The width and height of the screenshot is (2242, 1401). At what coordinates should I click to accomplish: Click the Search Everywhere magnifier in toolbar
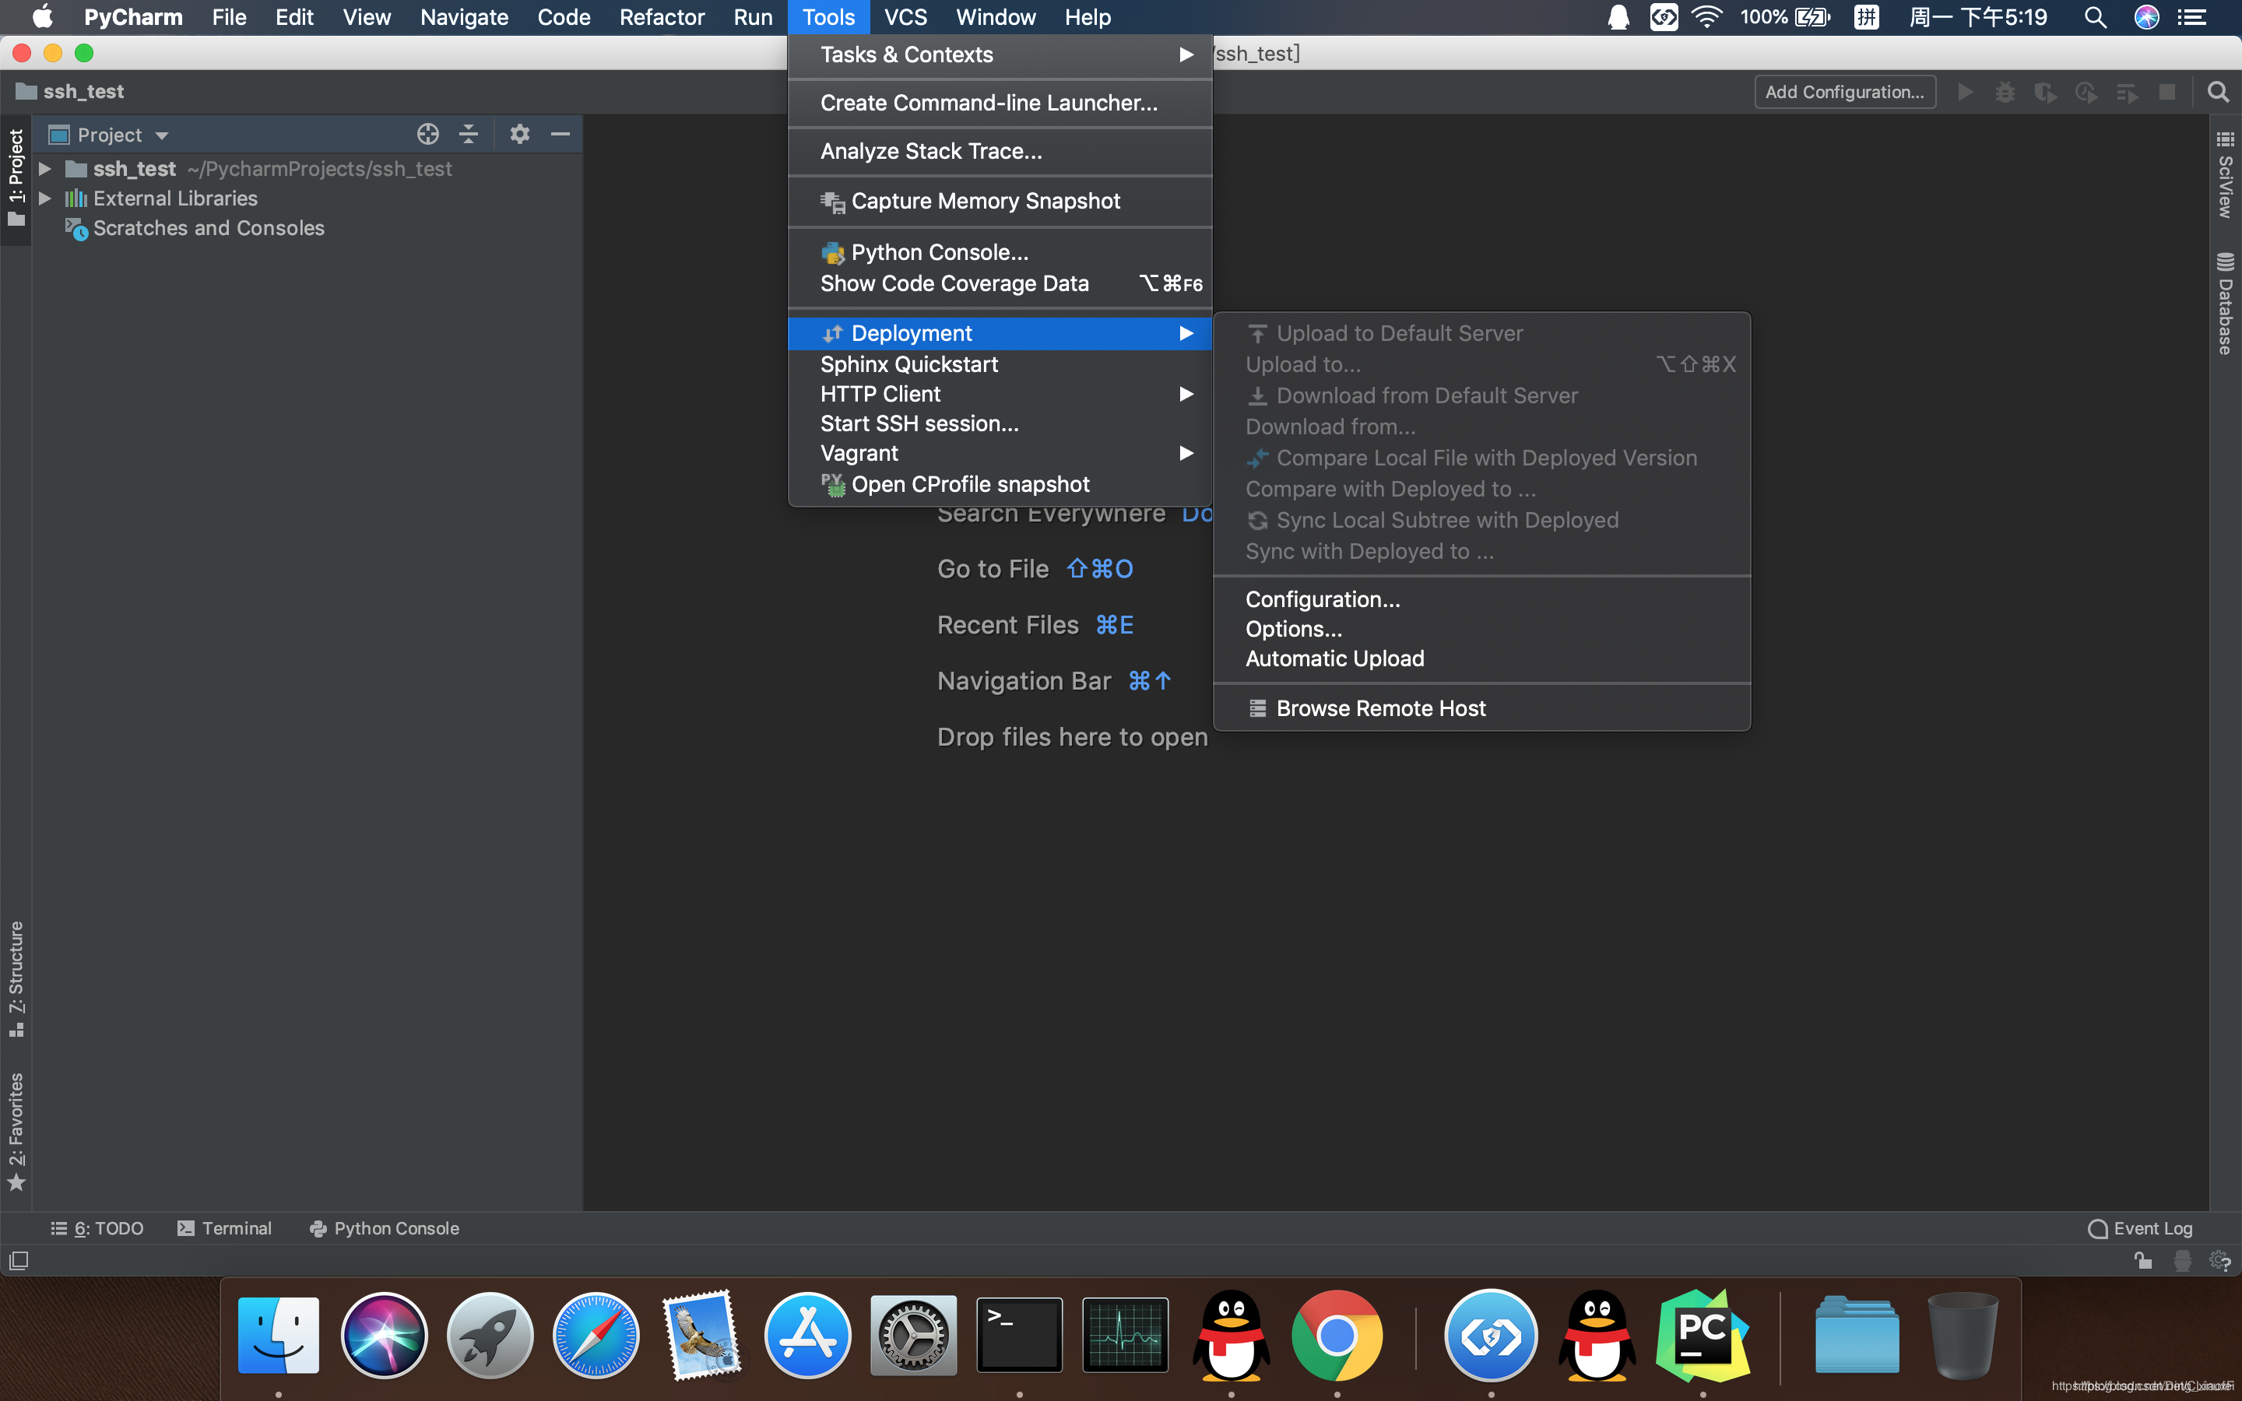click(2218, 92)
